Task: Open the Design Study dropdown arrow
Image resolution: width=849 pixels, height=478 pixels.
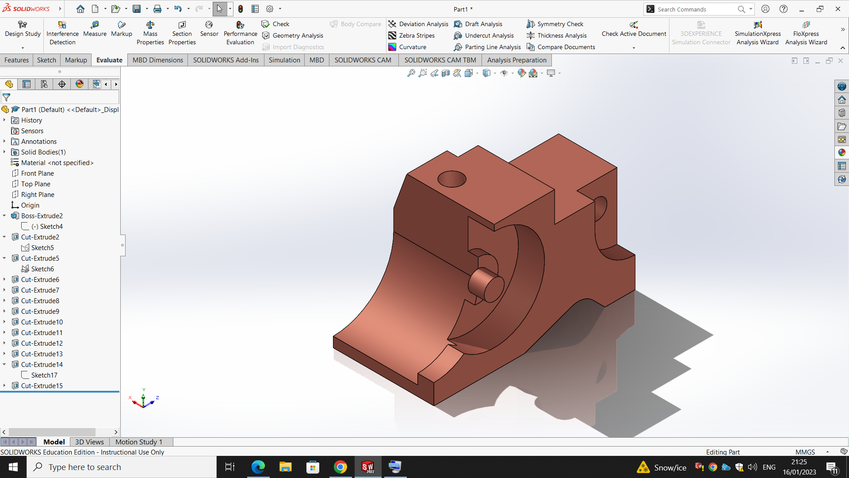Action: (23, 48)
